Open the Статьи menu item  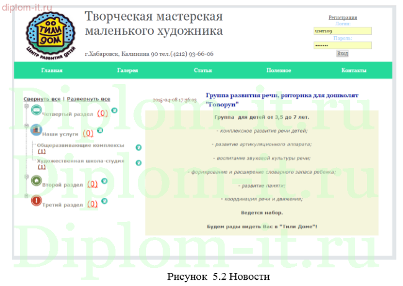coord(203,70)
